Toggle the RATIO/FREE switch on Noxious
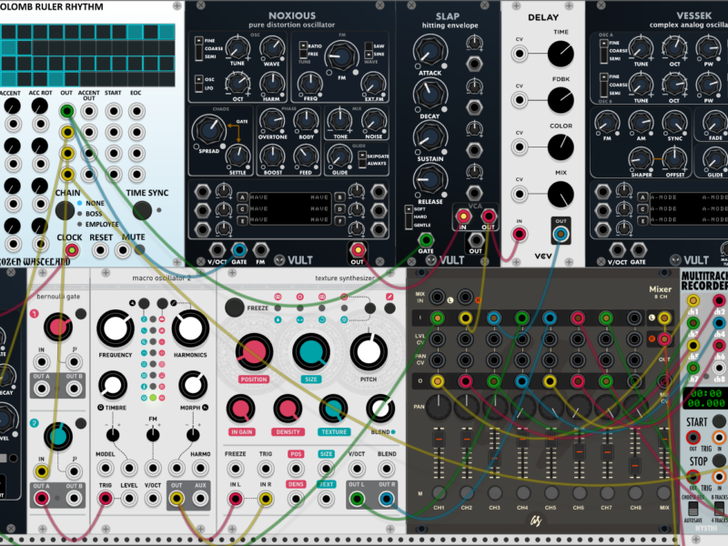728x546 pixels. point(303,50)
